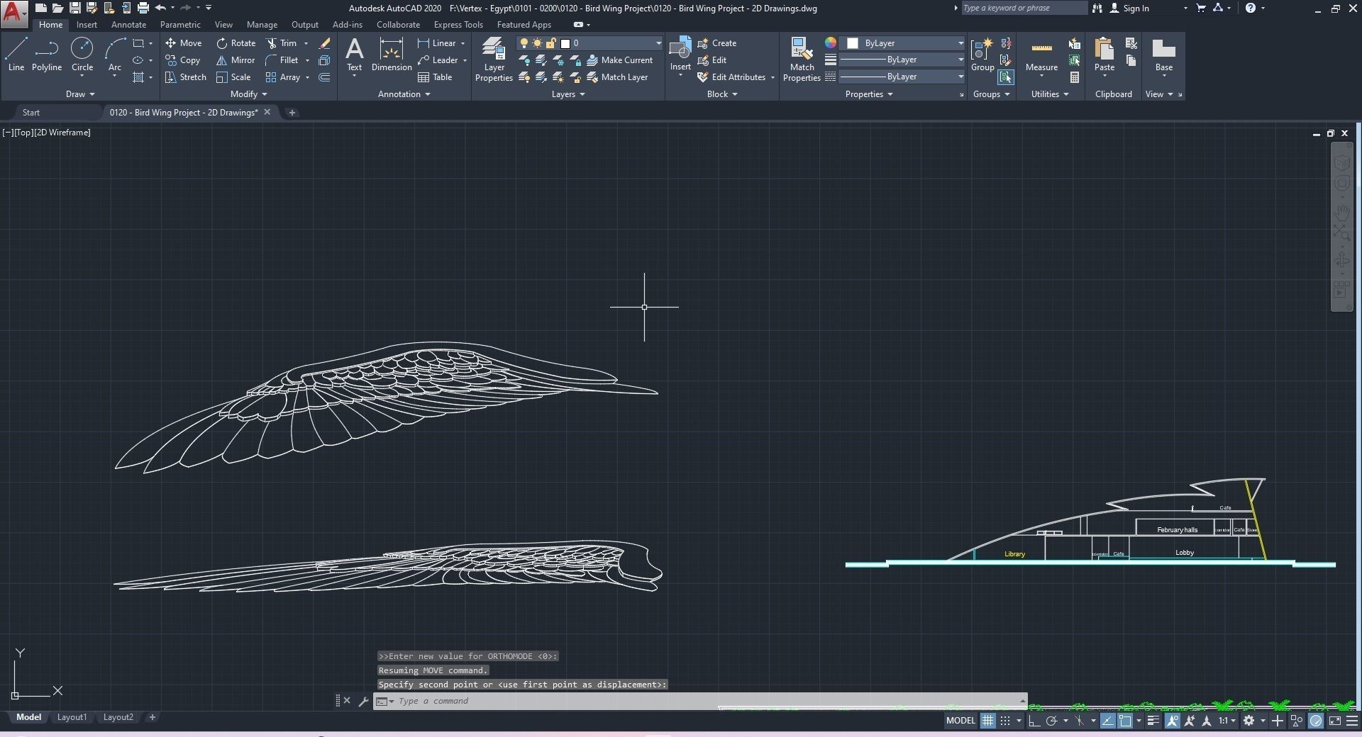1362x737 pixels.
Task: Switch to the Annotate ribbon tab
Action: tap(128, 25)
